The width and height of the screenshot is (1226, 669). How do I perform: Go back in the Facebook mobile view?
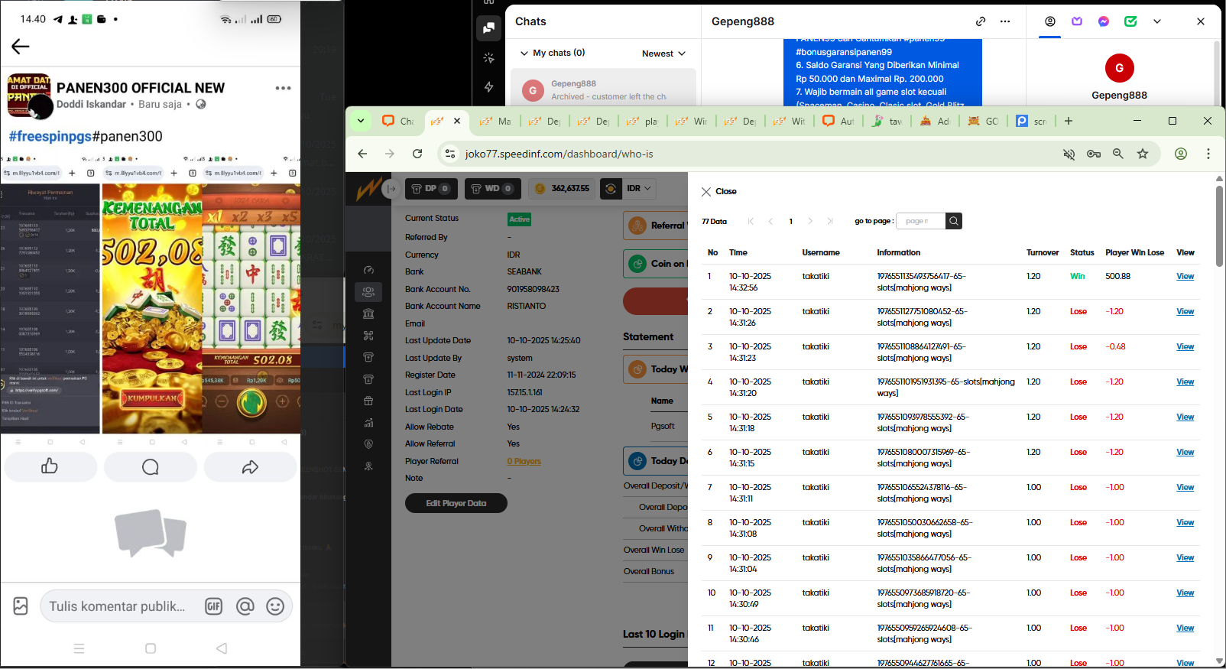pos(21,47)
